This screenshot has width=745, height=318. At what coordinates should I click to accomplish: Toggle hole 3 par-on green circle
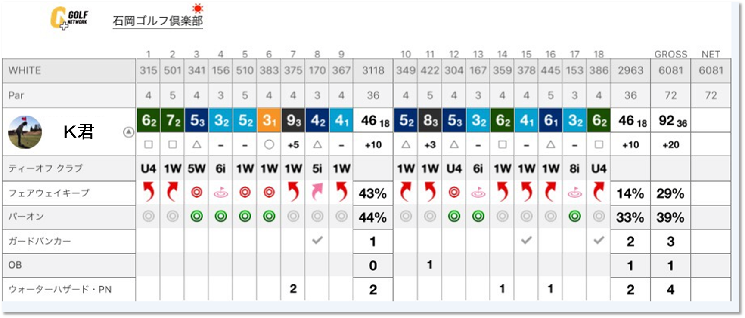click(x=197, y=216)
